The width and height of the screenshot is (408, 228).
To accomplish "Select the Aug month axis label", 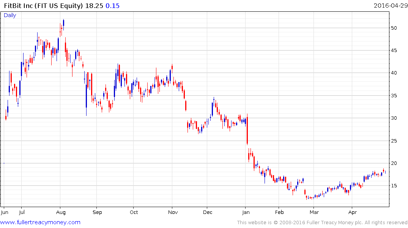I will [61, 212].
